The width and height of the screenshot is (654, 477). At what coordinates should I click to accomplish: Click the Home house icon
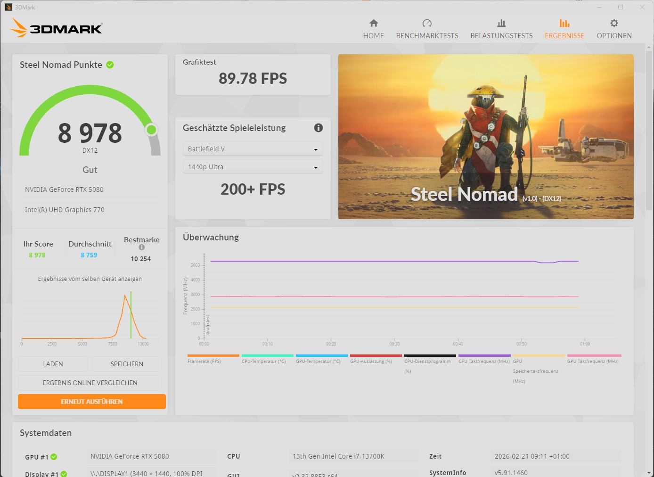tap(374, 23)
